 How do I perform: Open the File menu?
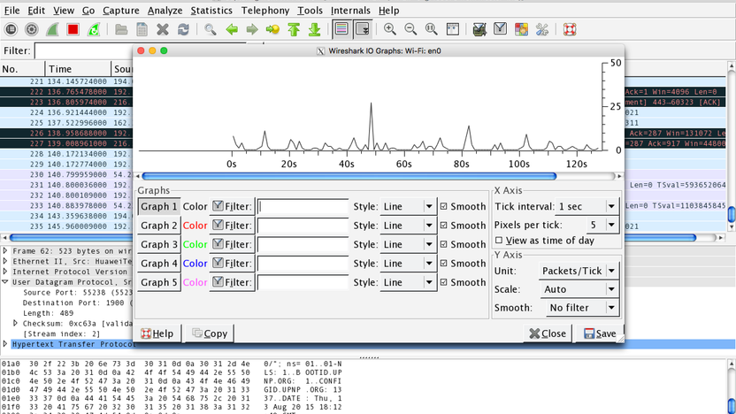click(11, 11)
